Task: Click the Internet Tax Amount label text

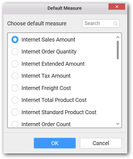Action: pos(46,76)
